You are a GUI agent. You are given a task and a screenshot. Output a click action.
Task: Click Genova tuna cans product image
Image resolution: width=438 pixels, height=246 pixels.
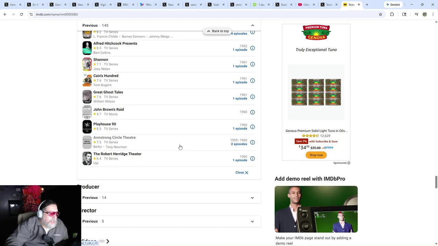(316, 92)
